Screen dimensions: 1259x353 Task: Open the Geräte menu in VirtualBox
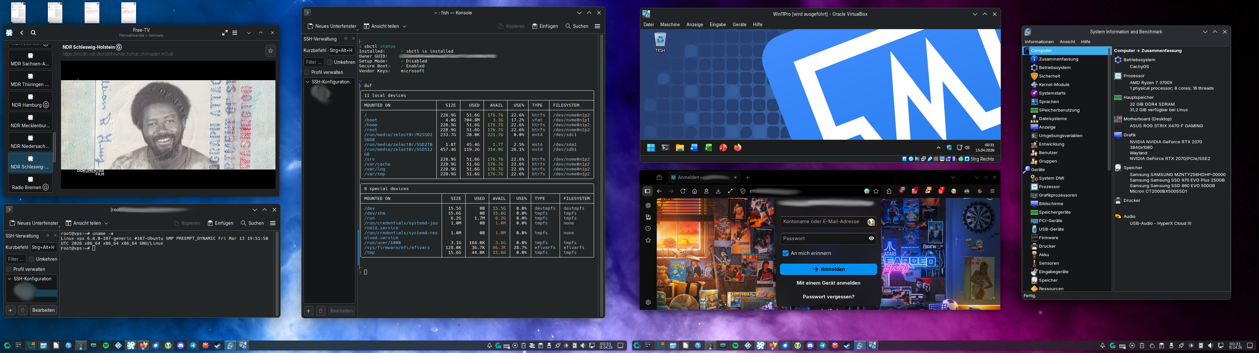[x=739, y=25]
